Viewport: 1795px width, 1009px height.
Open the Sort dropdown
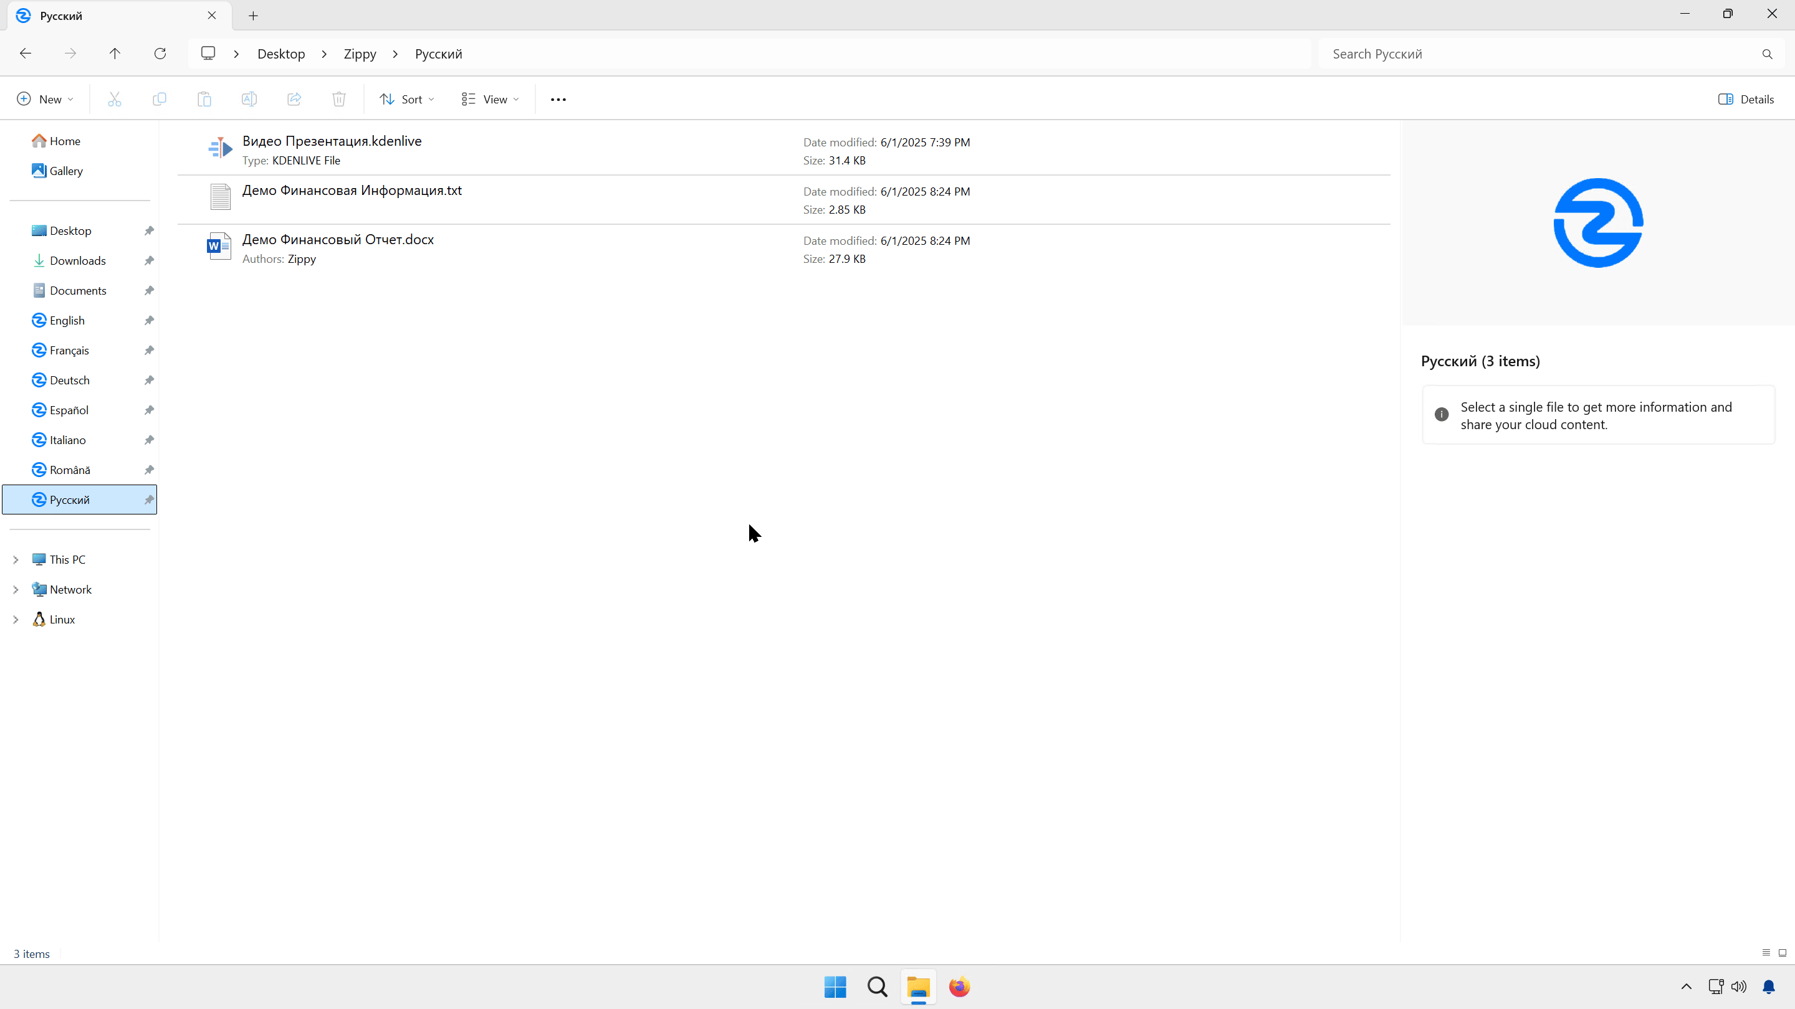coord(407,99)
